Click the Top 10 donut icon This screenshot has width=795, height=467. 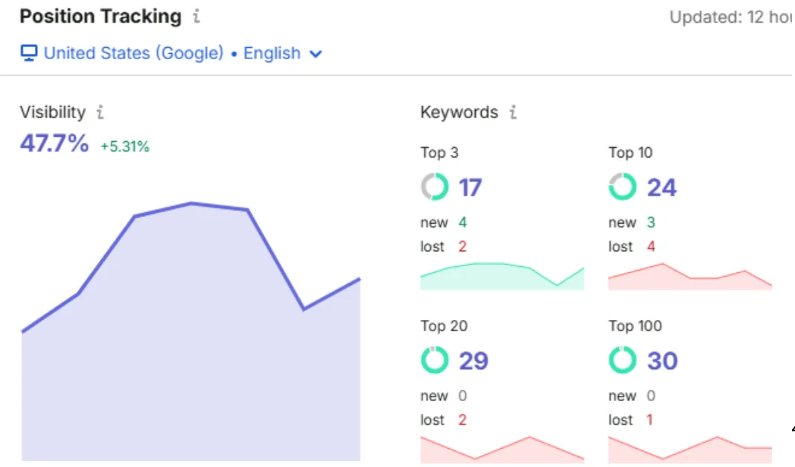[x=623, y=187]
